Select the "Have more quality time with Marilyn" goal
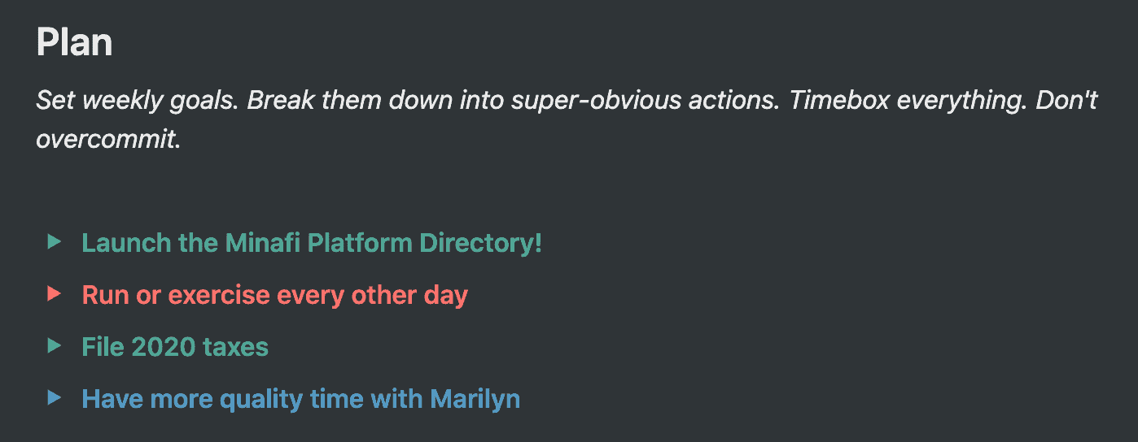 click(x=300, y=399)
